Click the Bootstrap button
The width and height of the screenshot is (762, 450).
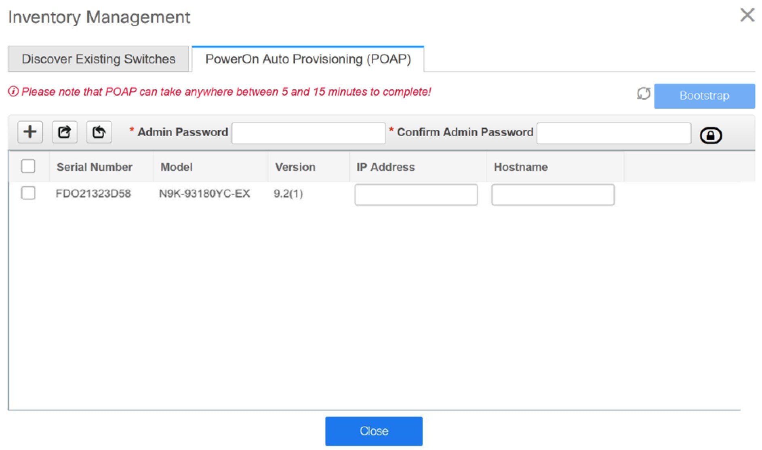(704, 96)
